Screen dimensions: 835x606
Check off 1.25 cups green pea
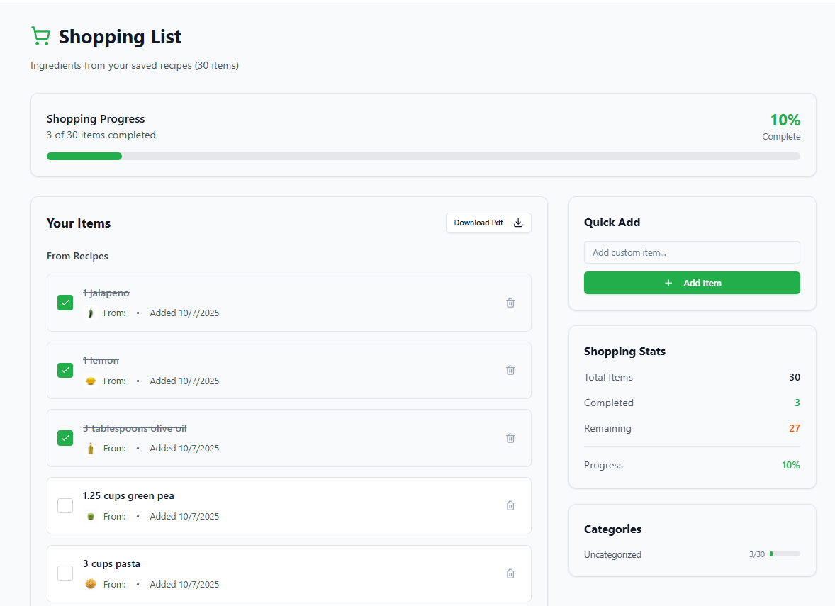pyautogui.click(x=65, y=505)
